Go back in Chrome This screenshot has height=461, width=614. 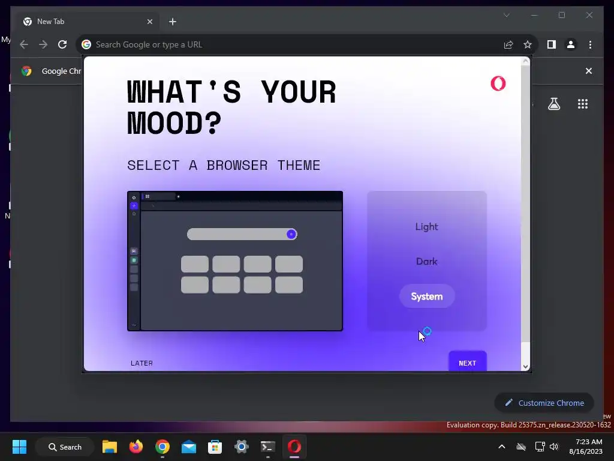pos(24,44)
